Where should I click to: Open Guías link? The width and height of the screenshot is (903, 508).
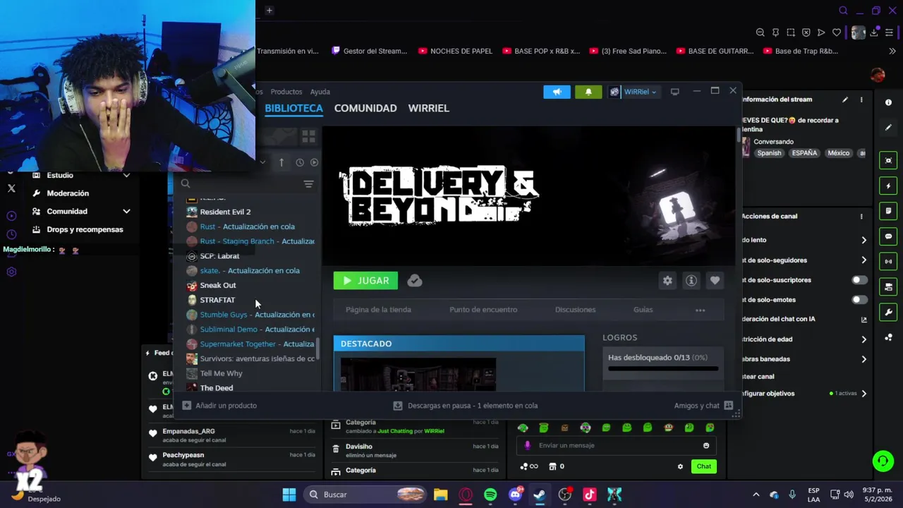tap(643, 310)
